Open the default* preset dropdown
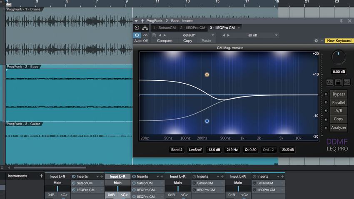The image size is (354, 199). coord(212,35)
